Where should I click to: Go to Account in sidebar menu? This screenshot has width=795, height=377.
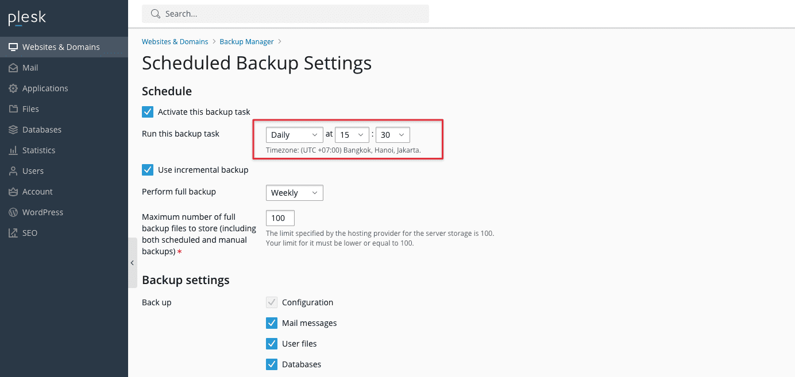pyautogui.click(x=37, y=192)
